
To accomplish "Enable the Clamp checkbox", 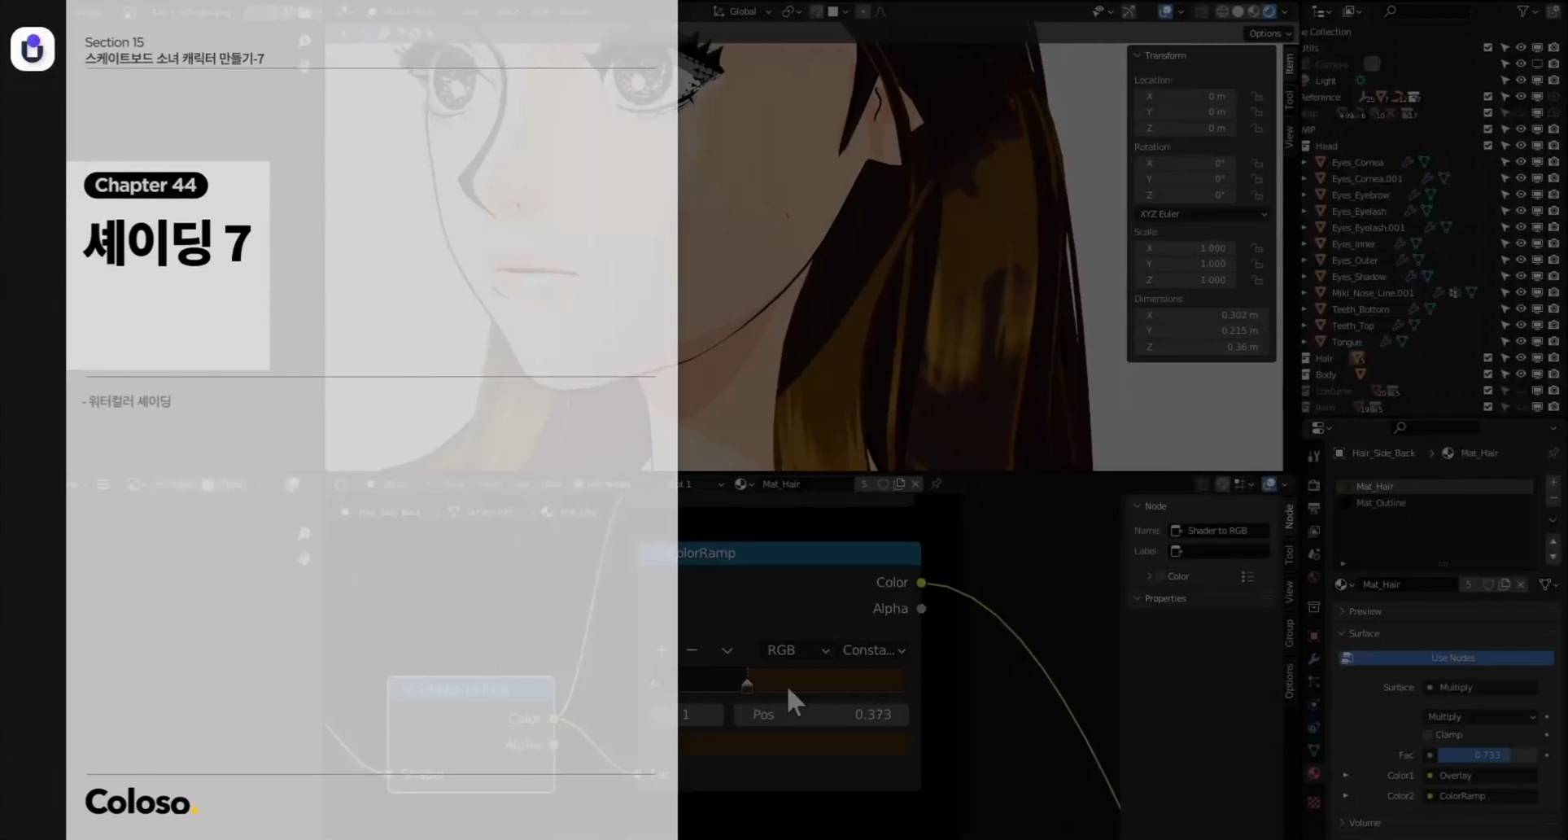I will click(x=1429, y=735).
